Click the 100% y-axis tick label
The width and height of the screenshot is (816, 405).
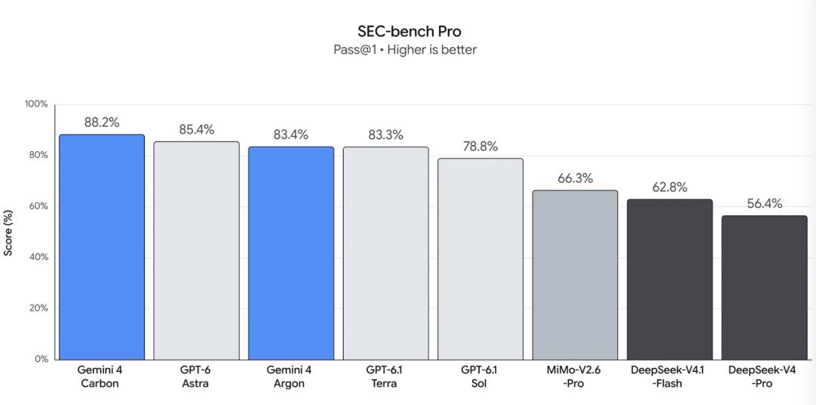pyautogui.click(x=36, y=104)
